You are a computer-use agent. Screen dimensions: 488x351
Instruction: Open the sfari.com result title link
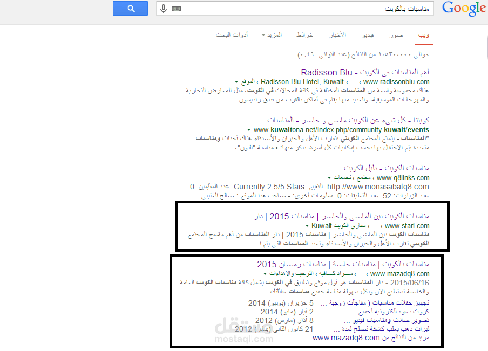336,216
